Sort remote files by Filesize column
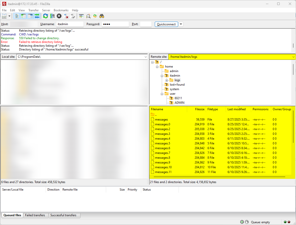 [200, 109]
